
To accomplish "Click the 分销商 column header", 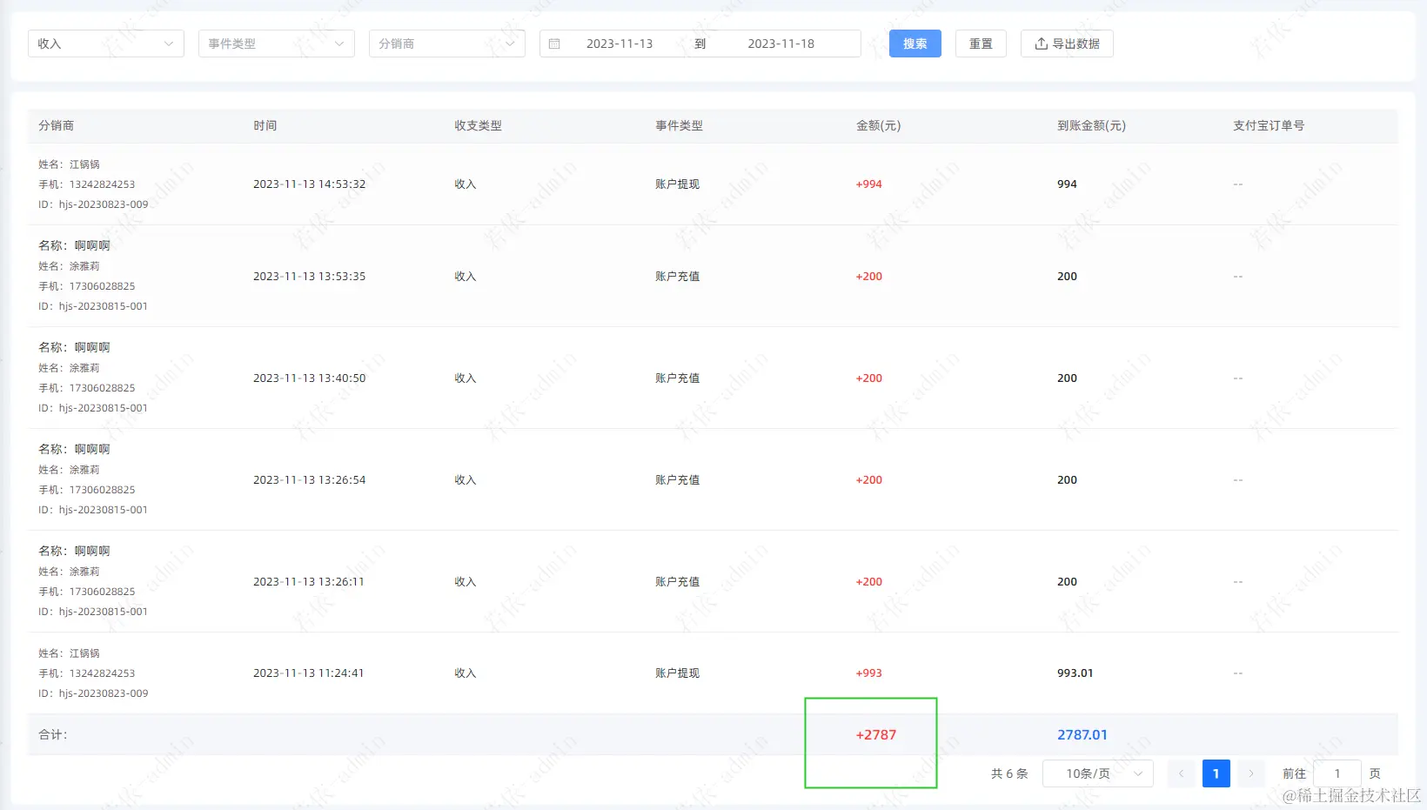I will tap(57, 125).
